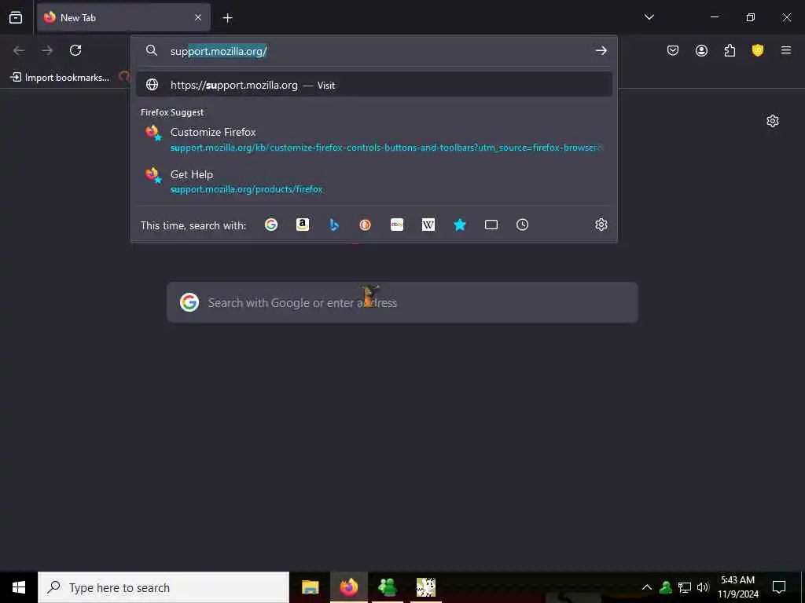Search bookmarks with star icon
The height and width of the screenshot is (603, 805).
pyautogui.click(x=459, y=225)
